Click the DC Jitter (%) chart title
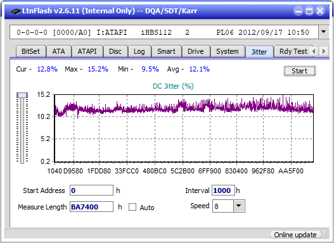Screen dimensions: 334x243 click(173, 86)
